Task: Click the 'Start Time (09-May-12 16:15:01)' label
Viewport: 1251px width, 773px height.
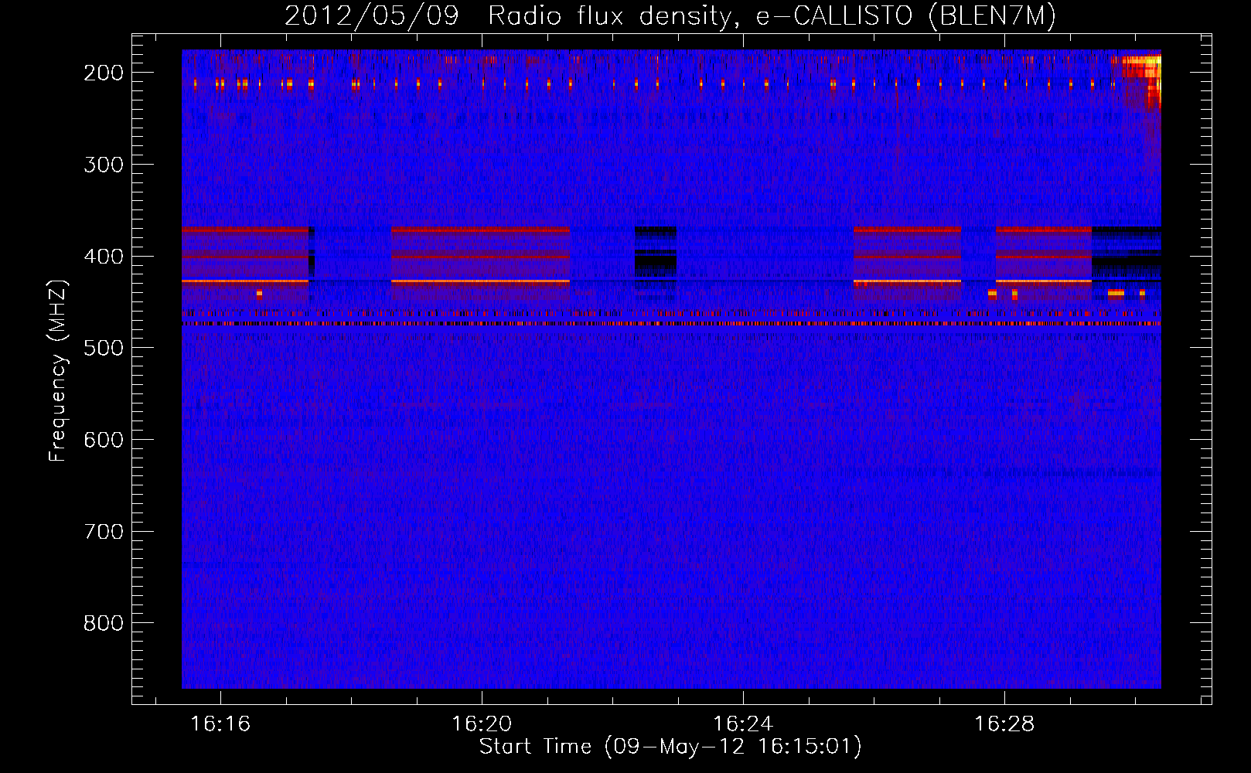Action: click(x=670, y=747)
